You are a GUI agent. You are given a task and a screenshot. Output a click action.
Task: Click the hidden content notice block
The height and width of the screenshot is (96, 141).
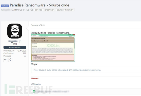[x=86, y=70]
